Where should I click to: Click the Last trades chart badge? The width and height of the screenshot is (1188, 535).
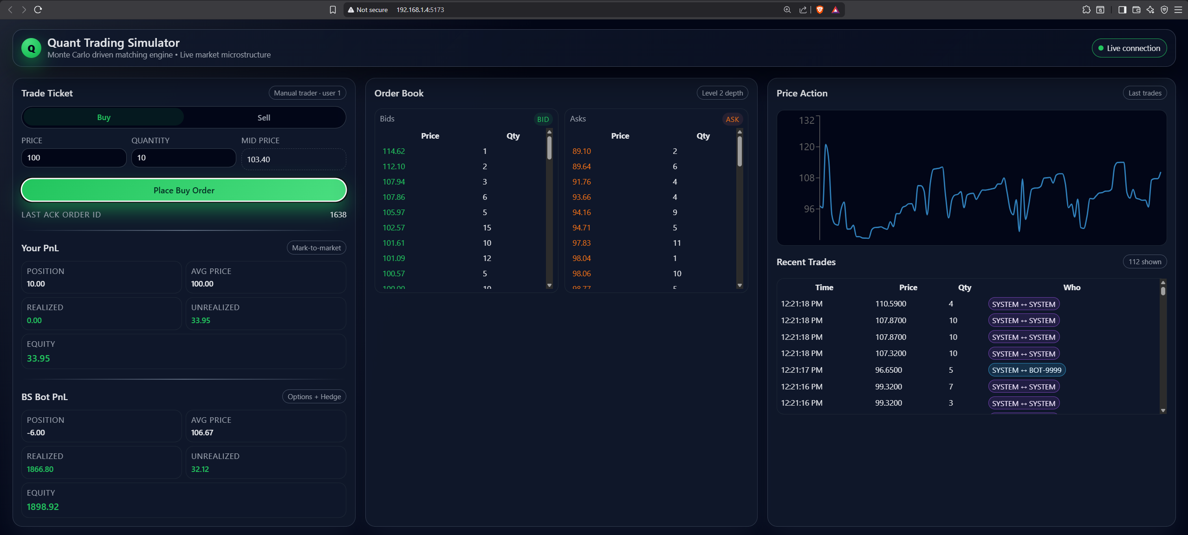point(1144,93)
